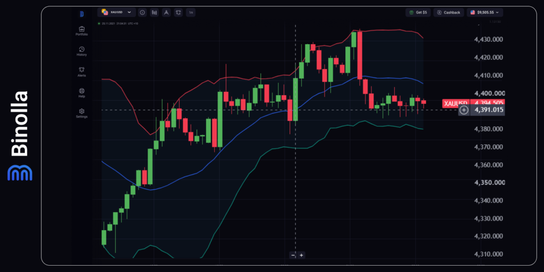Zoom out the chart with minus button
The height and width of the screenshot is (272, 544).
(293, 256)
